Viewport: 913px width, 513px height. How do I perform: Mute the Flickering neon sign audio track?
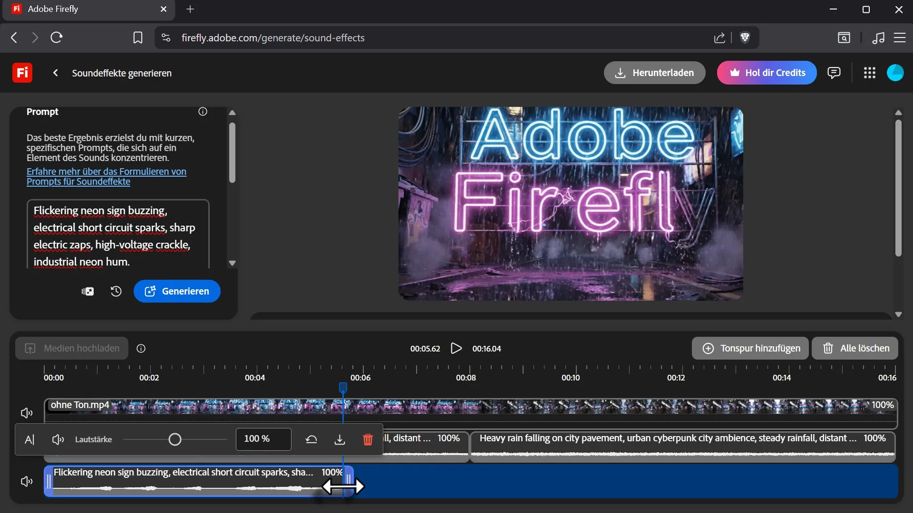point(27,481)
